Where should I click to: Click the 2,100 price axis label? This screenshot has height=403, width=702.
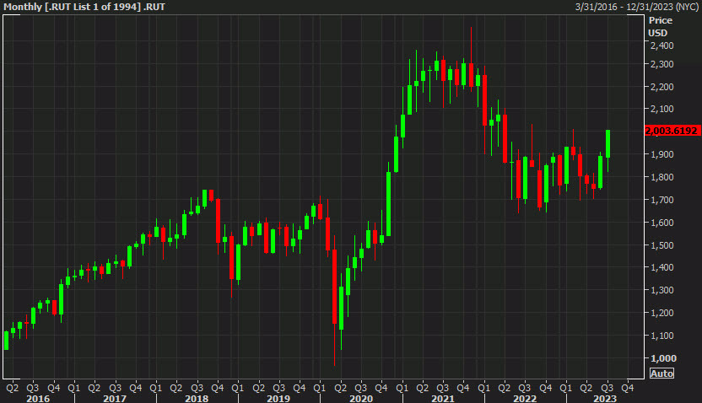[x=661, y=109]
